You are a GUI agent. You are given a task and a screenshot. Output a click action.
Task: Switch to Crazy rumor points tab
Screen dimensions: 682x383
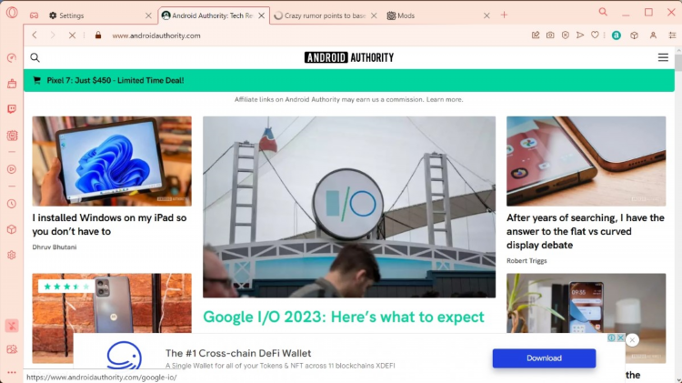(x=325, y=15)
